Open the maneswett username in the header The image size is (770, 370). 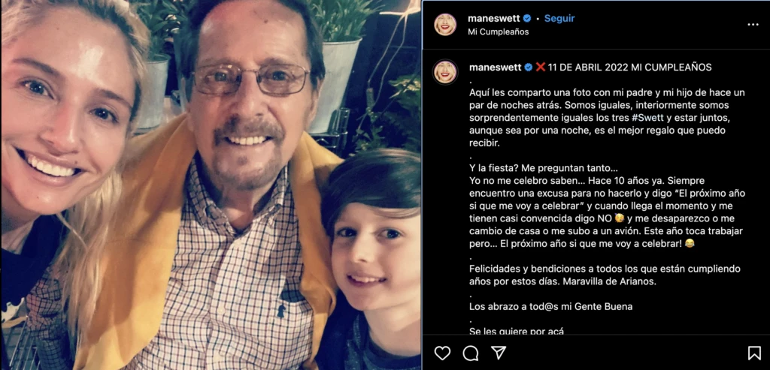tap(494, 19)
